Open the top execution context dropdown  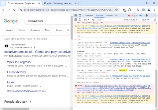[86, 20]
